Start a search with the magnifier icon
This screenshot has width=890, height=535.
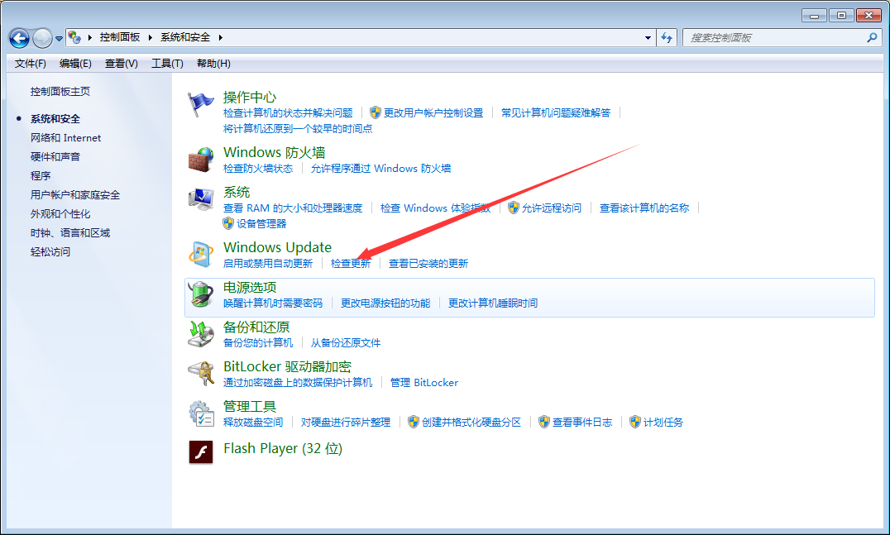[872, 37]
